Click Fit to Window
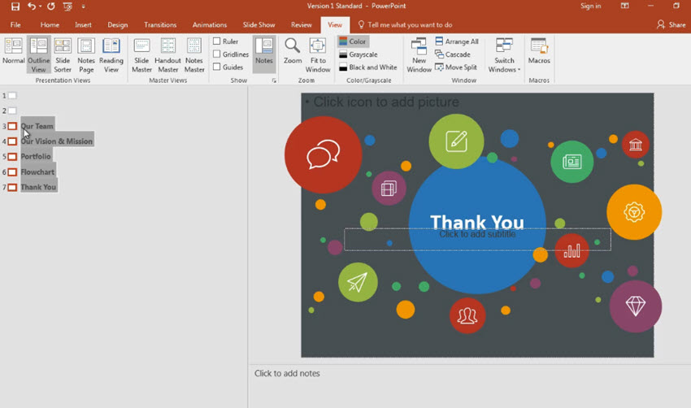 pyautogui.click(x=318, y=54)
